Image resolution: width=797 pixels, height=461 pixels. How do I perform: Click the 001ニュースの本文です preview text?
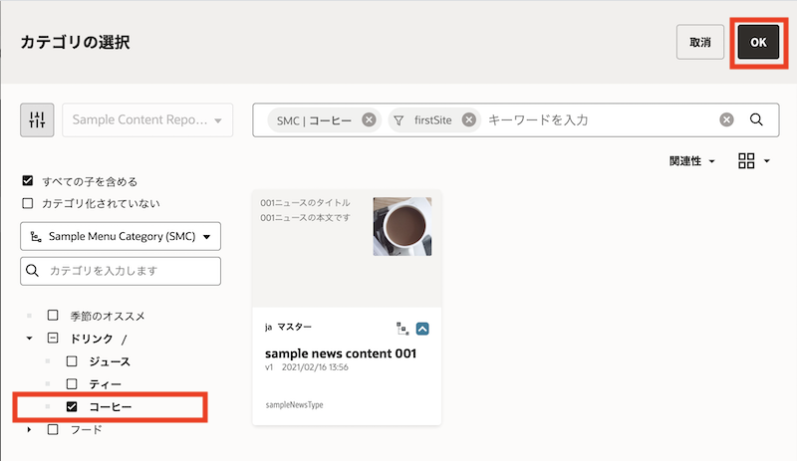point(305,217)
